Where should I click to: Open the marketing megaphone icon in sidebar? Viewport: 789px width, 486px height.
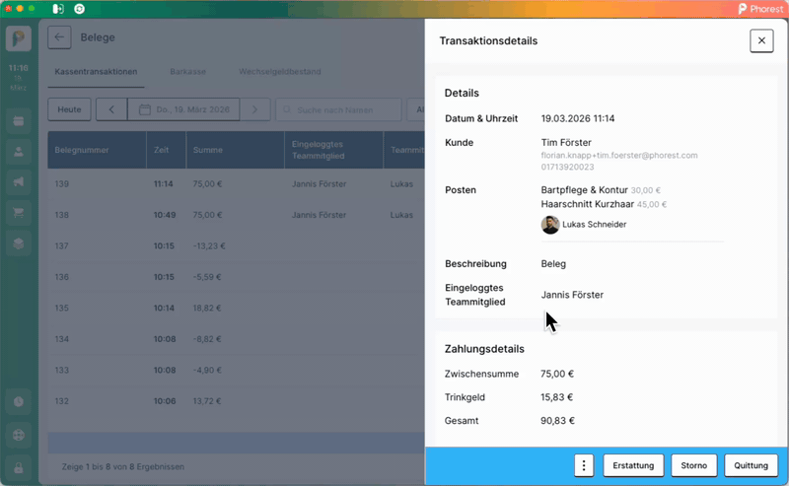pos(19,182)
